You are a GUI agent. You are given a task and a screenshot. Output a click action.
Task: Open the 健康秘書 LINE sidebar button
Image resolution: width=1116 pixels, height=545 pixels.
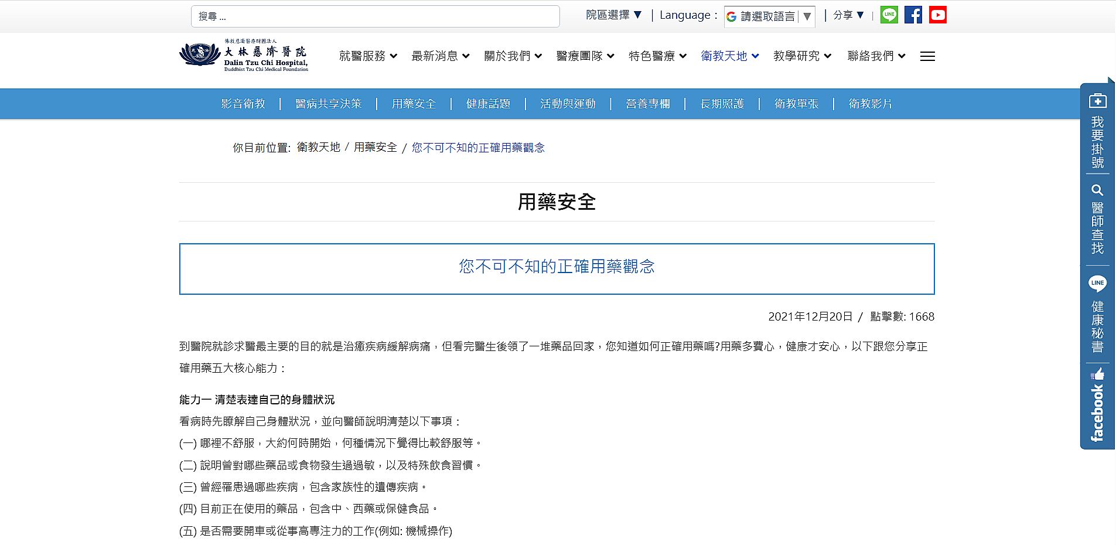coord(1097,314)
